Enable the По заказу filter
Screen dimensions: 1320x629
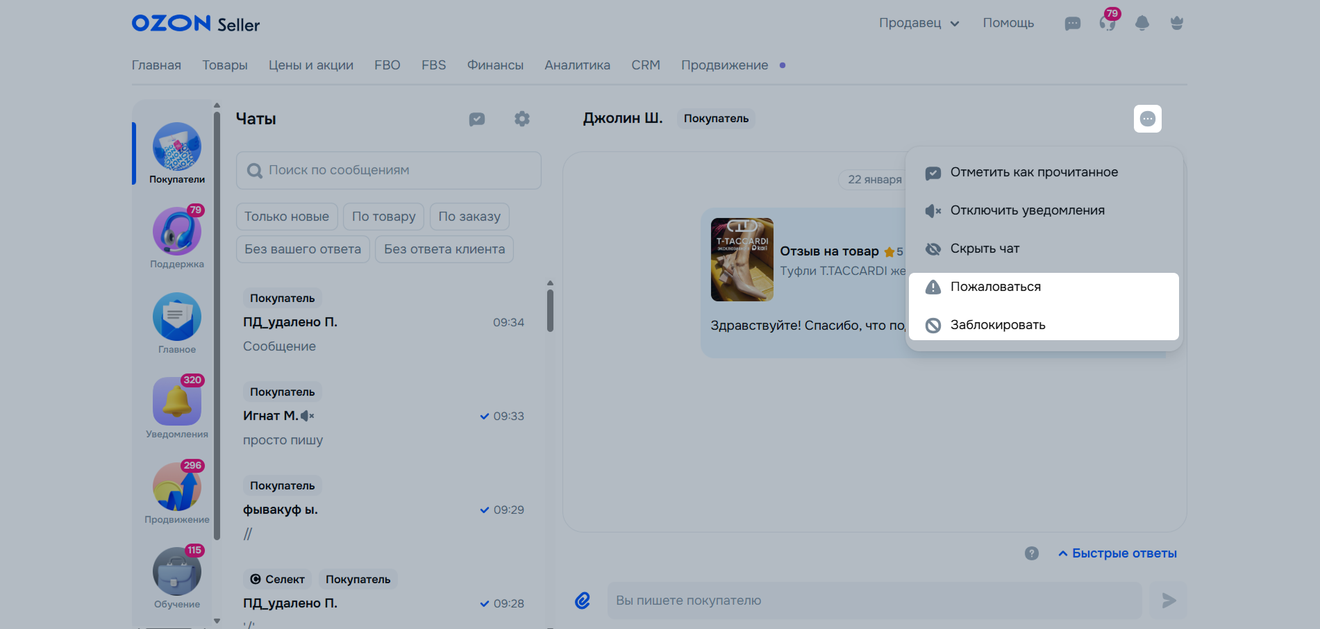click(x=469, y=217)
